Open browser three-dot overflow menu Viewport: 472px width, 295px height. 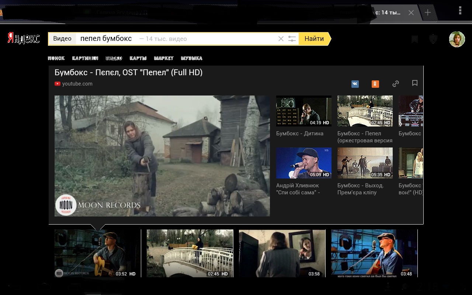pos(460,11)
